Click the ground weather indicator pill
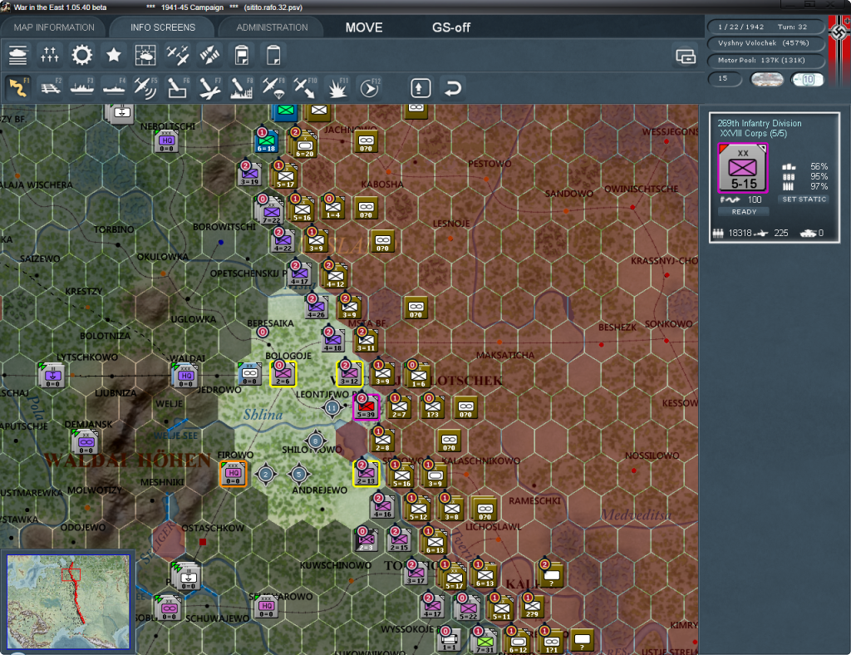 tap(767, 80)
